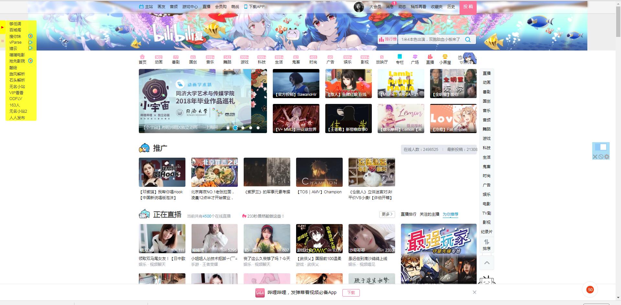The height and width of the screenshot is (305, 621).
Task: Switch to 关注的主播 tab
Action: (429, 214)
